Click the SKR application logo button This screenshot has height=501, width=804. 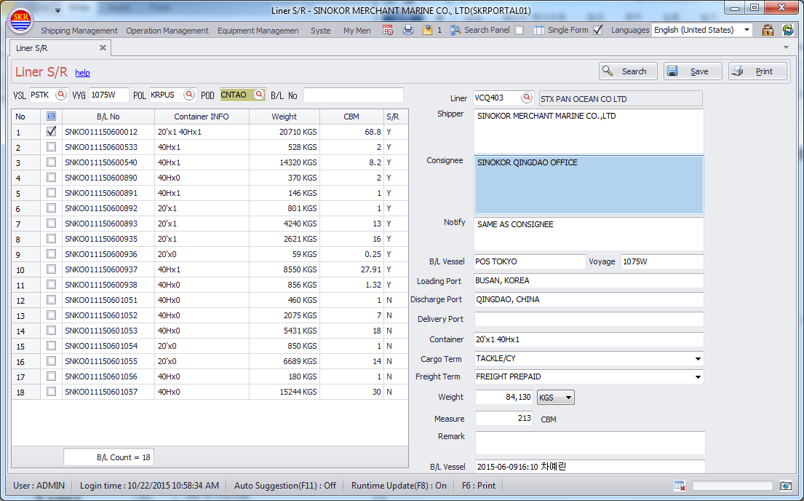tap(21, 20)
